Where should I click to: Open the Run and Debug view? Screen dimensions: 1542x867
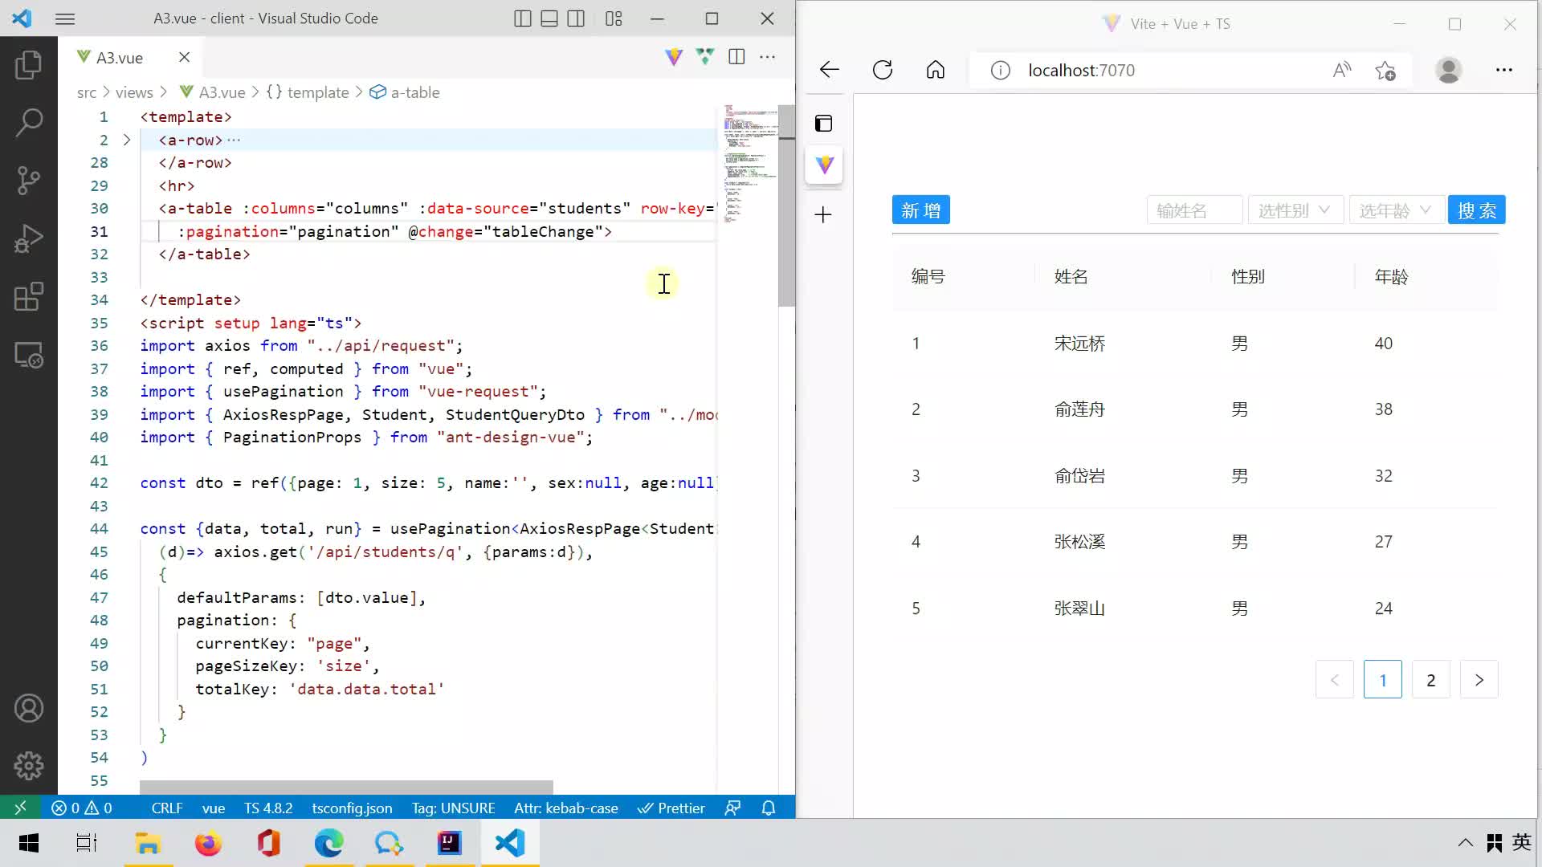pos(29,238)
